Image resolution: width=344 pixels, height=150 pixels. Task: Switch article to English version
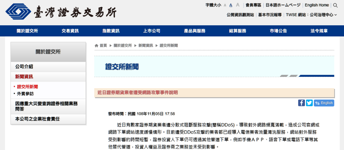[x=324, y=103]
